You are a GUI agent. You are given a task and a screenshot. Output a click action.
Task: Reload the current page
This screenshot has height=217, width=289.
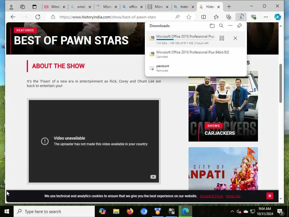(x=38, y=17)
